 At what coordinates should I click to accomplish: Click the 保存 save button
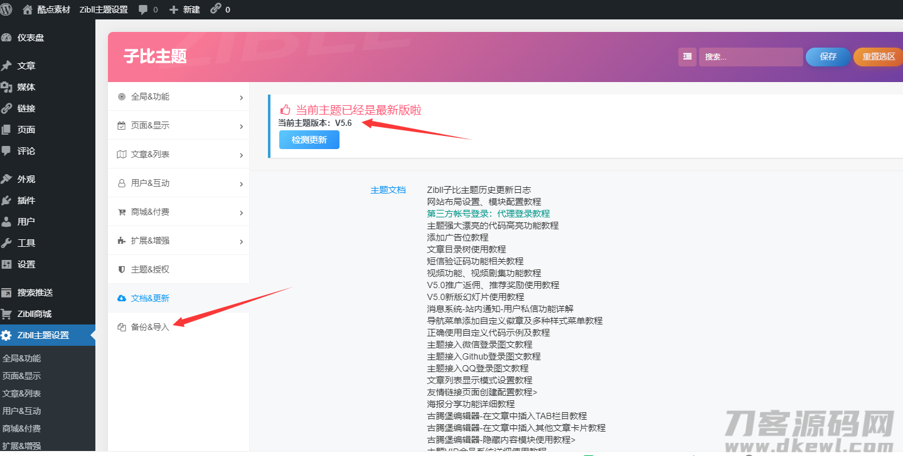(827, 56)
